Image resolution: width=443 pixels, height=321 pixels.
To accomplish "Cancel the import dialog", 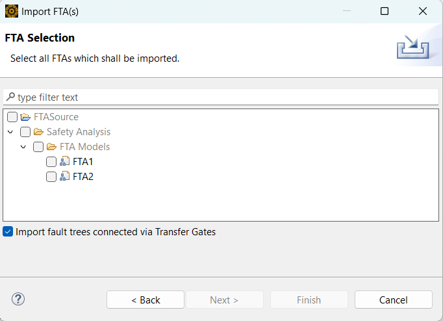I will coord(394,300).
